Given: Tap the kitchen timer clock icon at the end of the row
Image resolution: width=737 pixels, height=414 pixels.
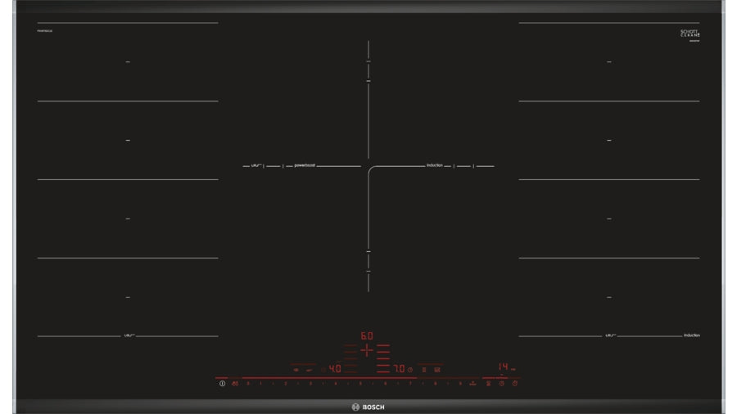Looking at the screenshot, I should point(515,384).
